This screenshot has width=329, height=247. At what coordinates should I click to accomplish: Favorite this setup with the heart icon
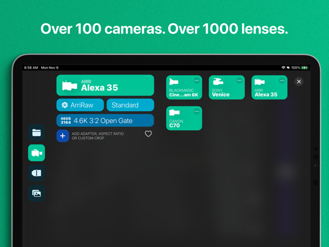pos(148,134)
